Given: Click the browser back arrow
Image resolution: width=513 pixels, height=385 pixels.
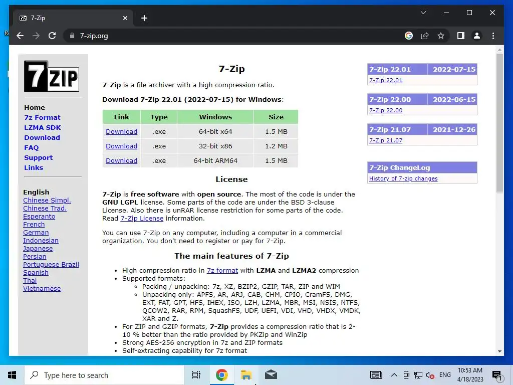Looking at the screenshot, I should point(20,36).
